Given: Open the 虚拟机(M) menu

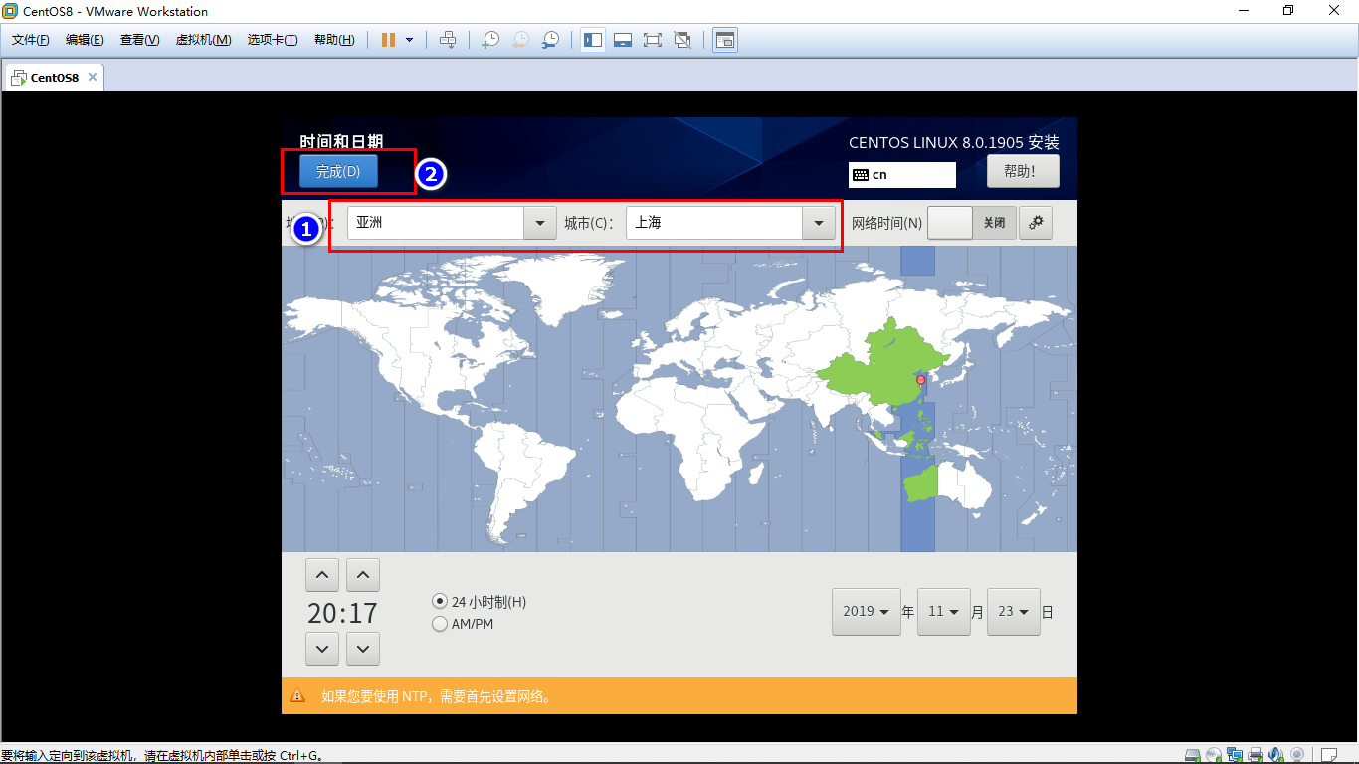Looking at the screenshot, I should 203,40.
